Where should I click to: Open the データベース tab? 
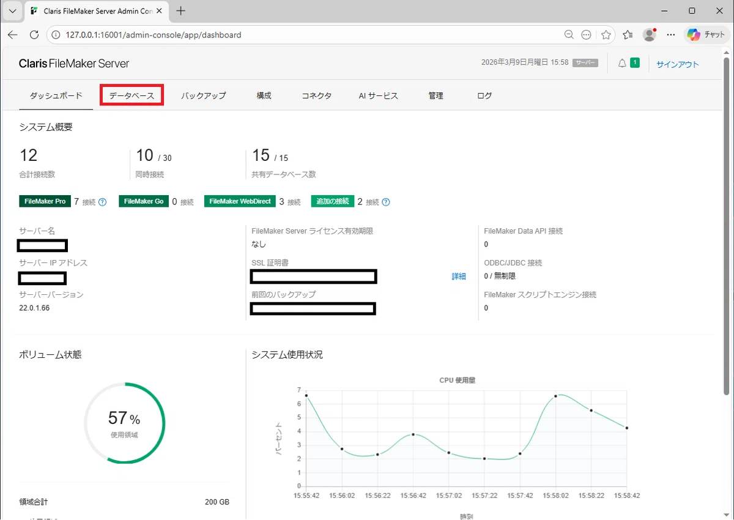tap(132, 96)
